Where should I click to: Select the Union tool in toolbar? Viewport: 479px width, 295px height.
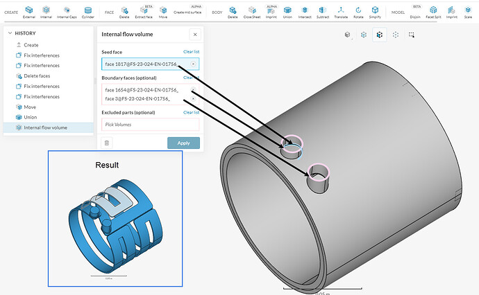(287, 12)
